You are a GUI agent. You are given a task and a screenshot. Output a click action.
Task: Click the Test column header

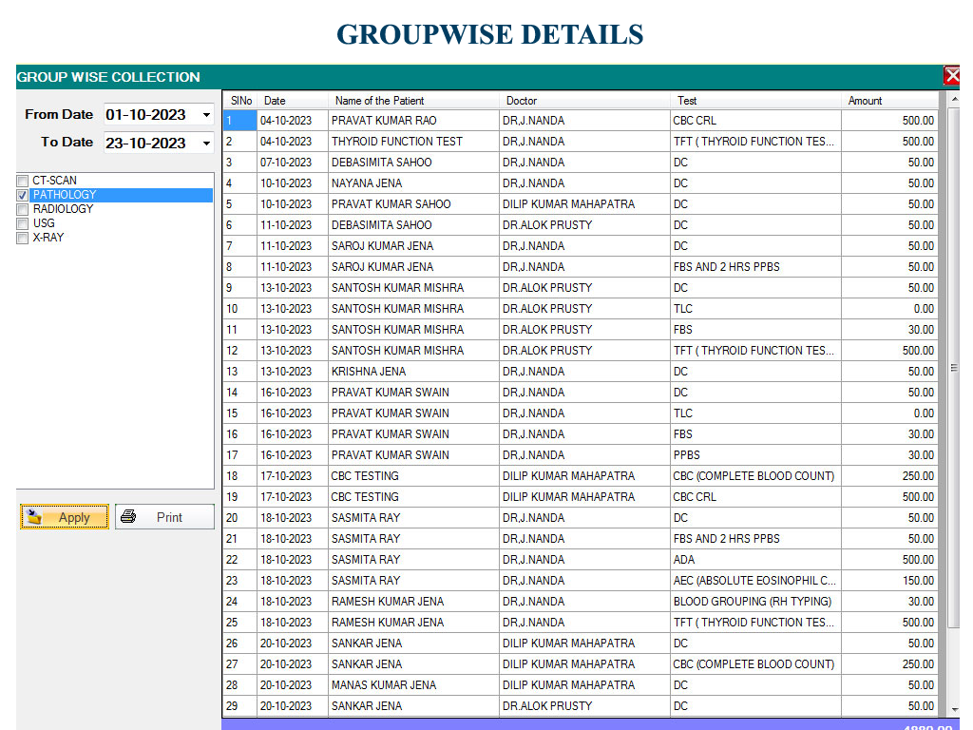coord(687,101)
